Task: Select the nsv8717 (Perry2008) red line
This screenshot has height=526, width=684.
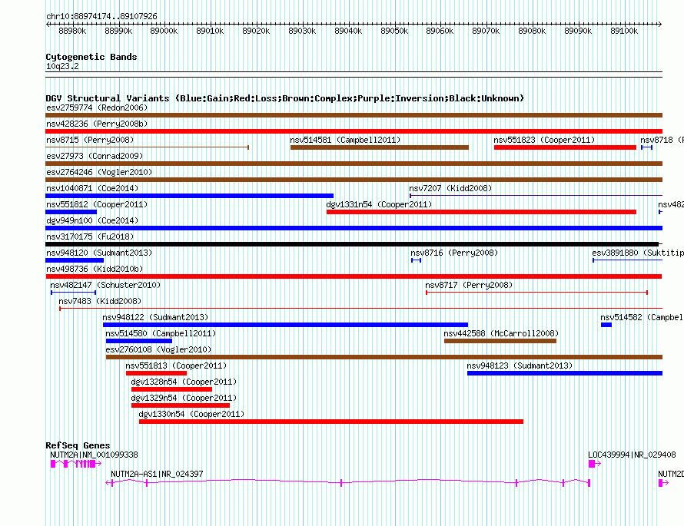Action: [537, 293]
